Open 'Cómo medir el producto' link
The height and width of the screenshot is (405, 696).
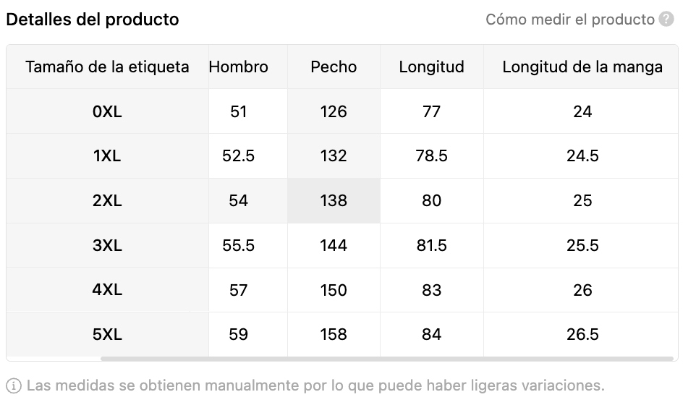[x=569, y=20]
